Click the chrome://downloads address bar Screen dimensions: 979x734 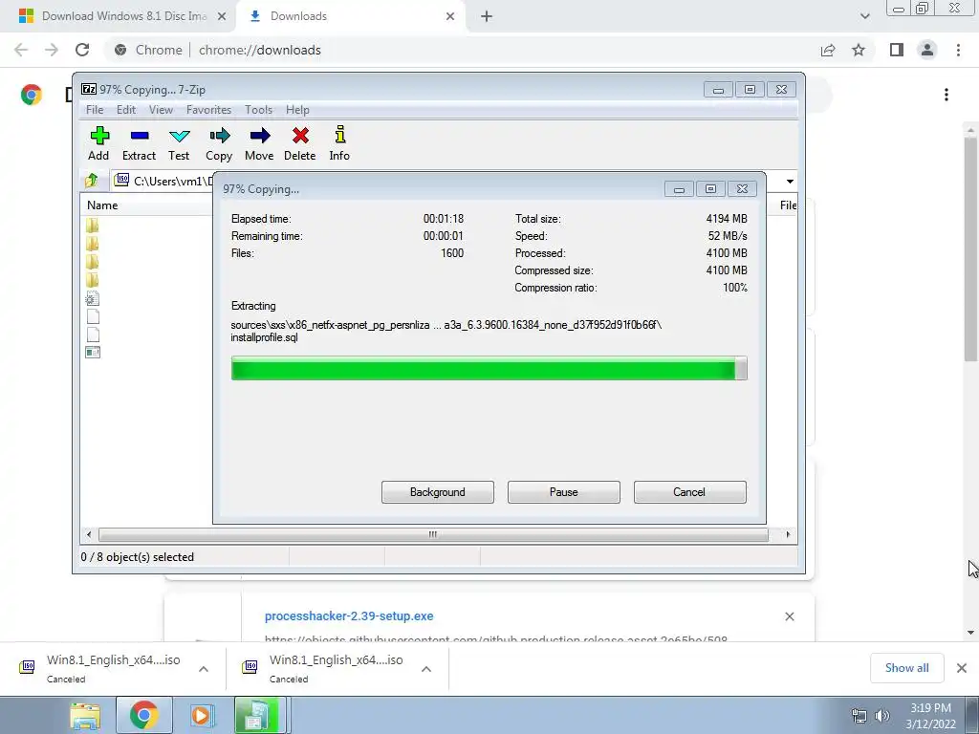(x=260, y=50)
